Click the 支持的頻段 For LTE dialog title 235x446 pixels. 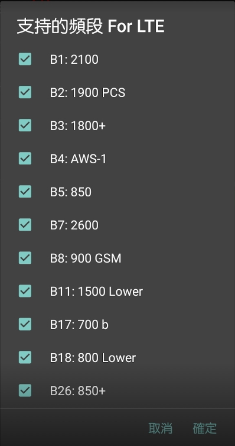(90, 27)
